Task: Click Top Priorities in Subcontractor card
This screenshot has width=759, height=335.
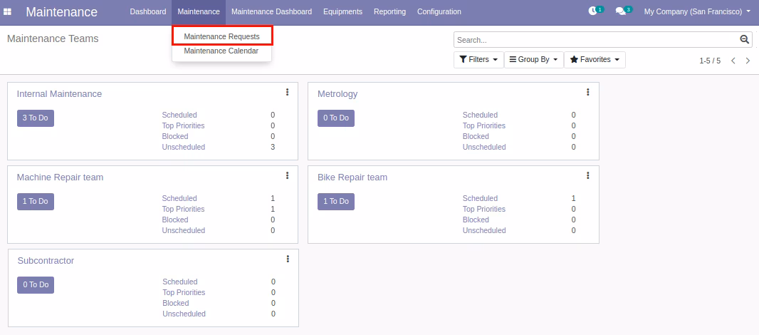Action: (x=184, y=292)
